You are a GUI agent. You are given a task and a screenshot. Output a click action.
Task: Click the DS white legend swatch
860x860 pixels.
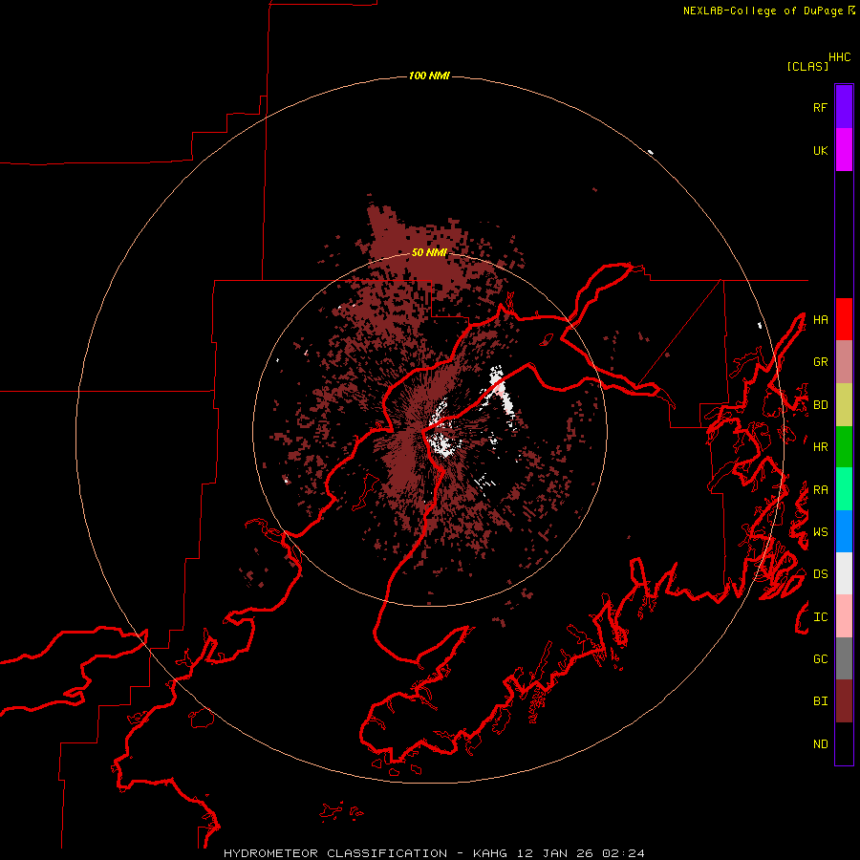[844, 573]
